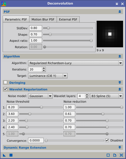The height and width of the screenshot is (159, 126).
Task: Decrease Wavelet layers with down arrow
Action: [x=87, y=97]
